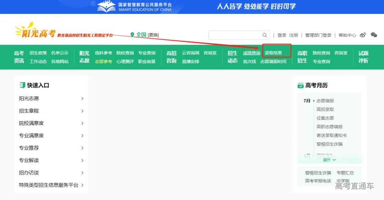Click 工作动态 in the navigation
Viewport: 384px width, 200px height.
[38, 62]
